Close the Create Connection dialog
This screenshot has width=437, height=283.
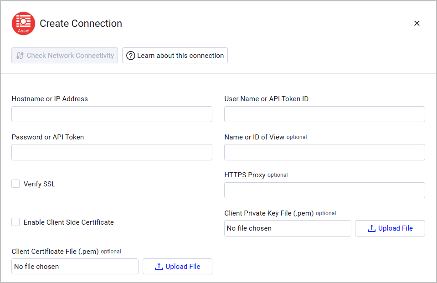pyautogui.click(x=416, y=23)
